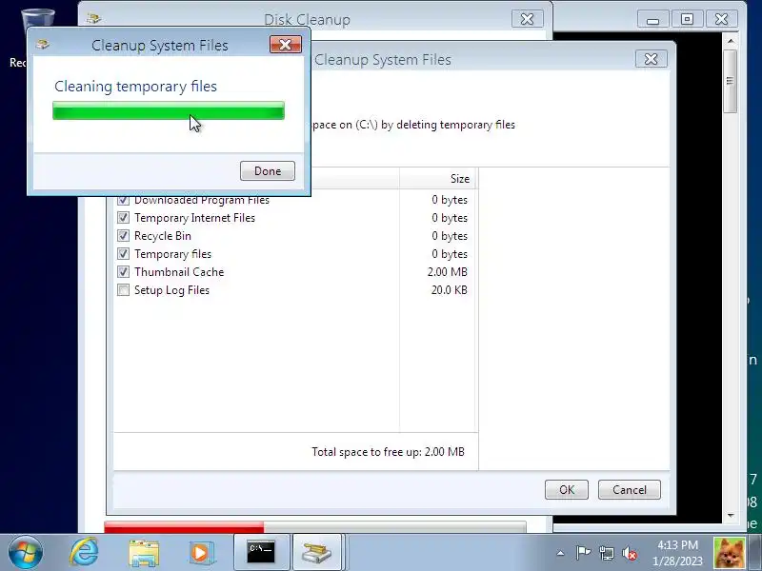Screen dimensions: 762x571
Task: Toggle the Temporary Internet Files checkbox
Action: [x=124, y=218]
